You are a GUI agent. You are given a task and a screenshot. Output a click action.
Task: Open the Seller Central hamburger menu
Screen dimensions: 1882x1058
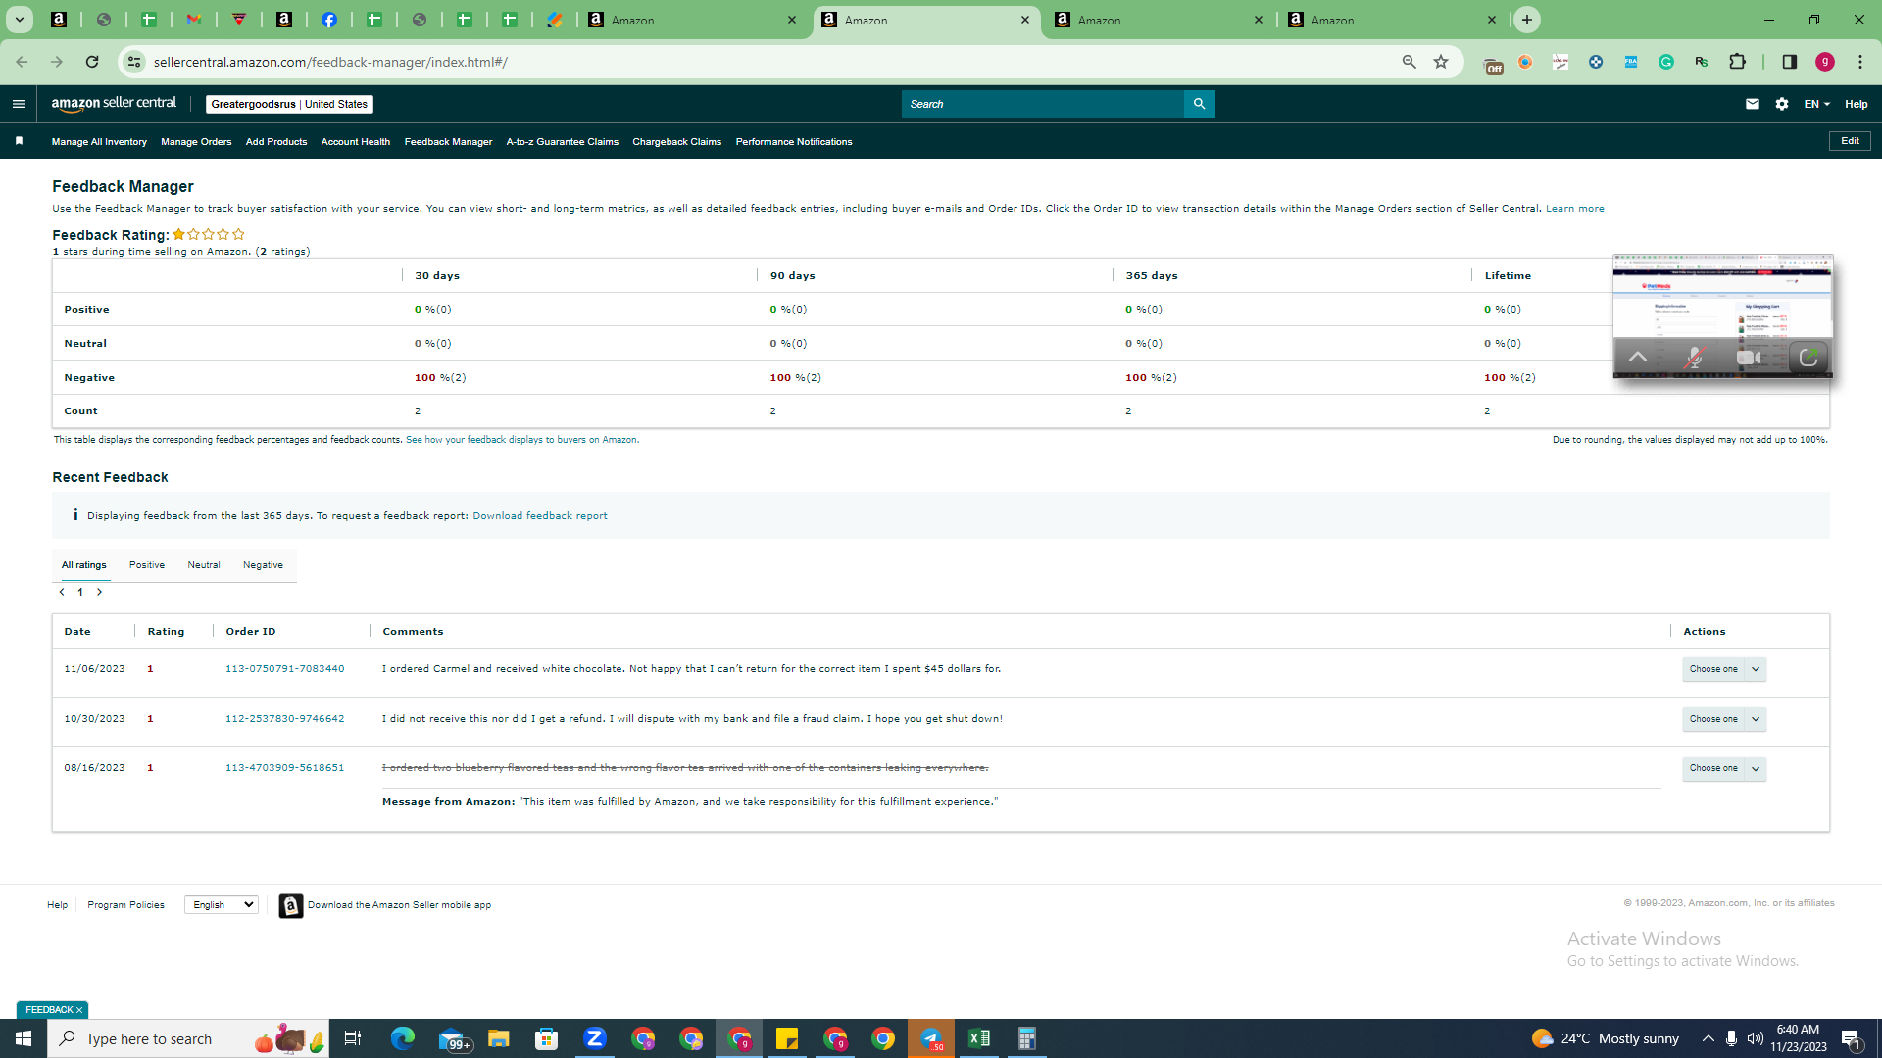coord(18,104)
